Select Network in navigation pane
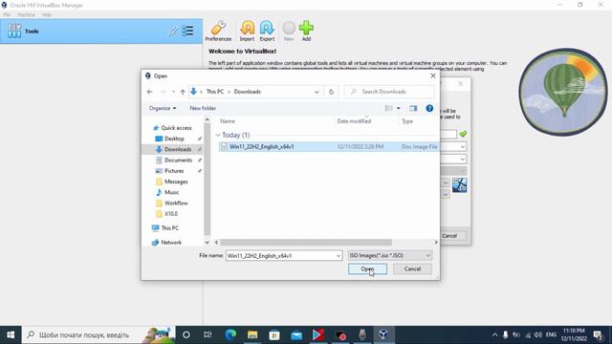612x344 pixels. coord(171,242)
